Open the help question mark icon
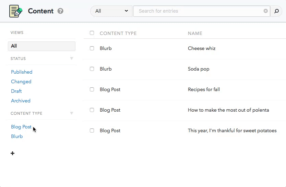The width and height of the screenshot is (286, 187). (x=60, y=11)
